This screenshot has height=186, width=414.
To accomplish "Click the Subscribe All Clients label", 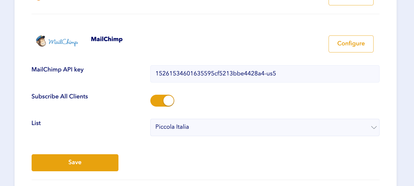I will (60, 96).
